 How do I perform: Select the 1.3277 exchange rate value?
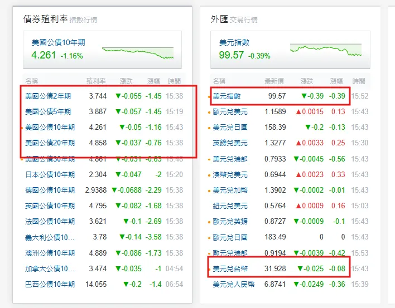click(275, 143)
